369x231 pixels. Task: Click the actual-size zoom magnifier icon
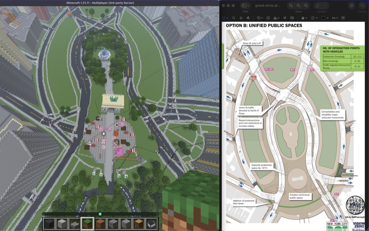[299, 6]
